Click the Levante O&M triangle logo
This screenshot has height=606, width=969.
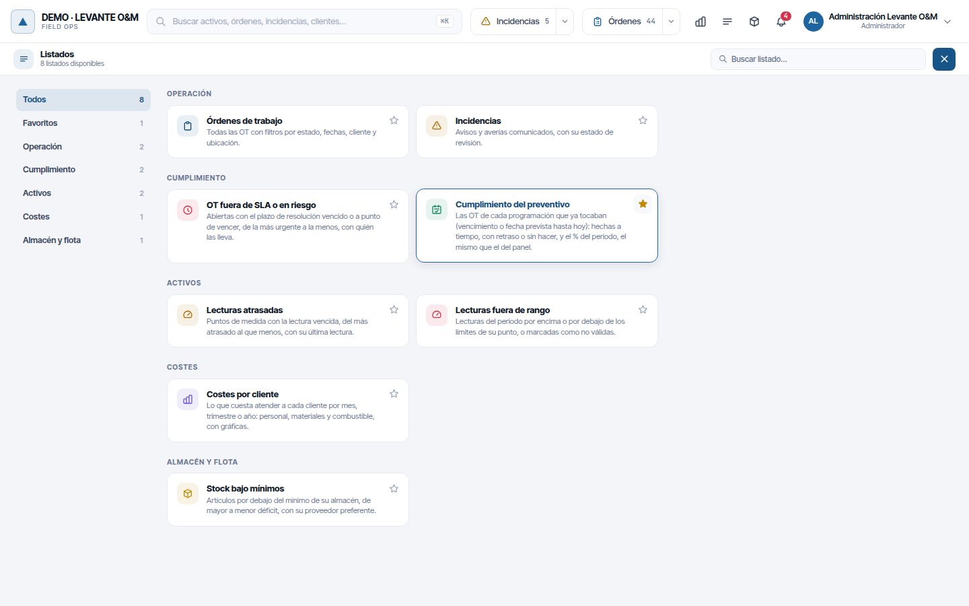click(x=23, y=22)
